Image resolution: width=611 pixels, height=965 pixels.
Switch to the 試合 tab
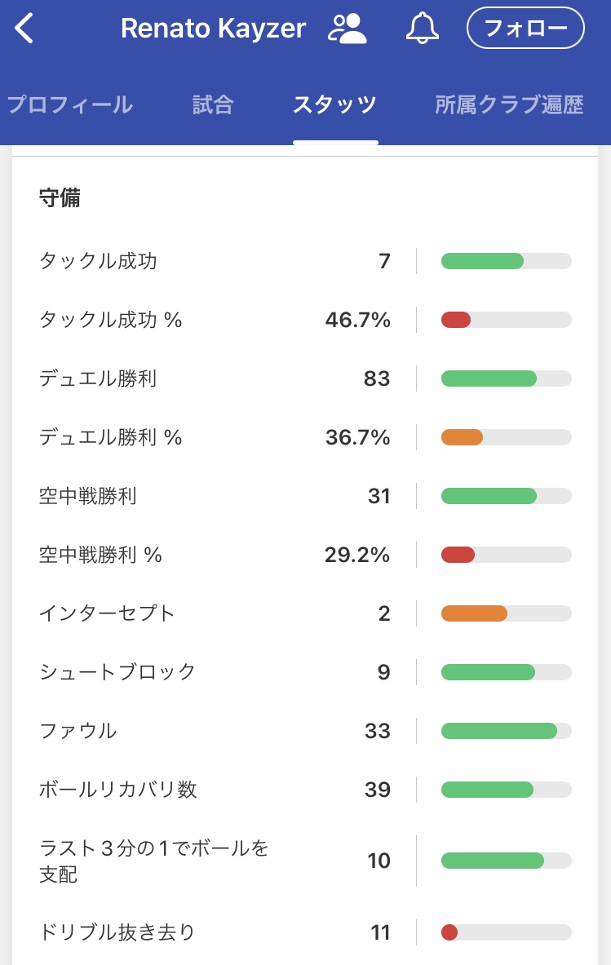pyautogui.click(x=213, y=104)
